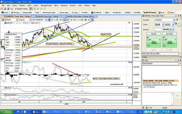Click the document icon next to Account field
The width and height of the screenshot is (182, 114).
[177, 20]
